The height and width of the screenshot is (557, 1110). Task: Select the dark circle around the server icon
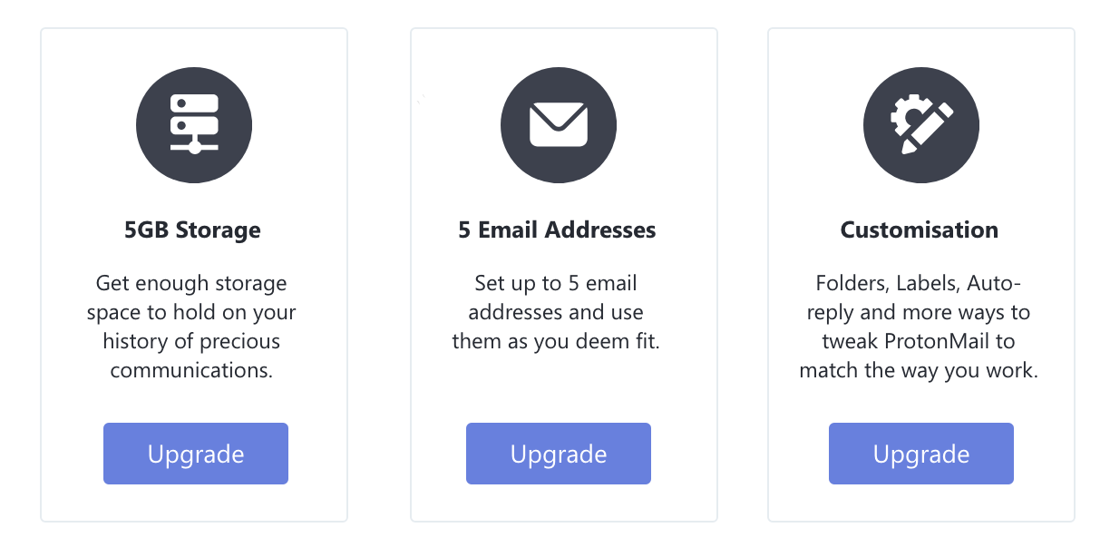(x=194, y=125)
